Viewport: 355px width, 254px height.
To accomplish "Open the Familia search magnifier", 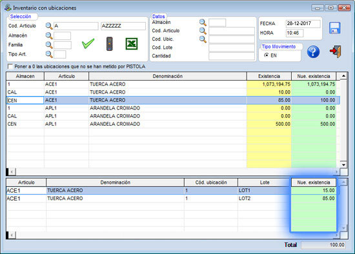I will click(x=49, y=44).
